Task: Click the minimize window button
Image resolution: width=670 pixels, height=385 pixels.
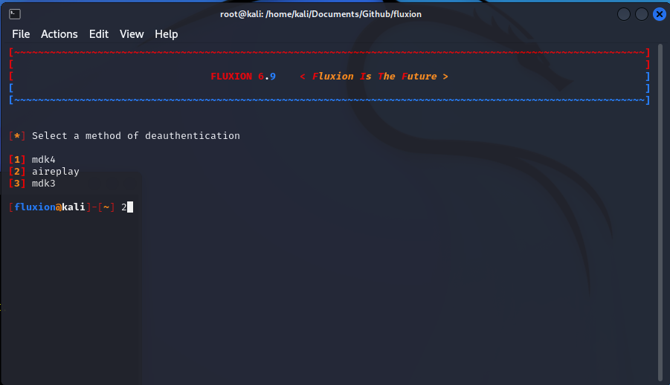Action: click(624, 14)
